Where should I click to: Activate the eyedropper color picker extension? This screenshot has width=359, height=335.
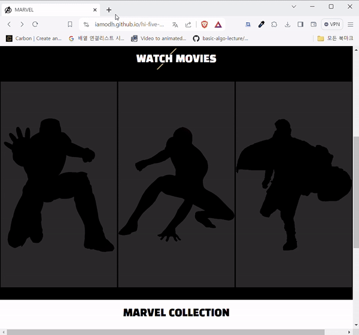tap(261, 25)
